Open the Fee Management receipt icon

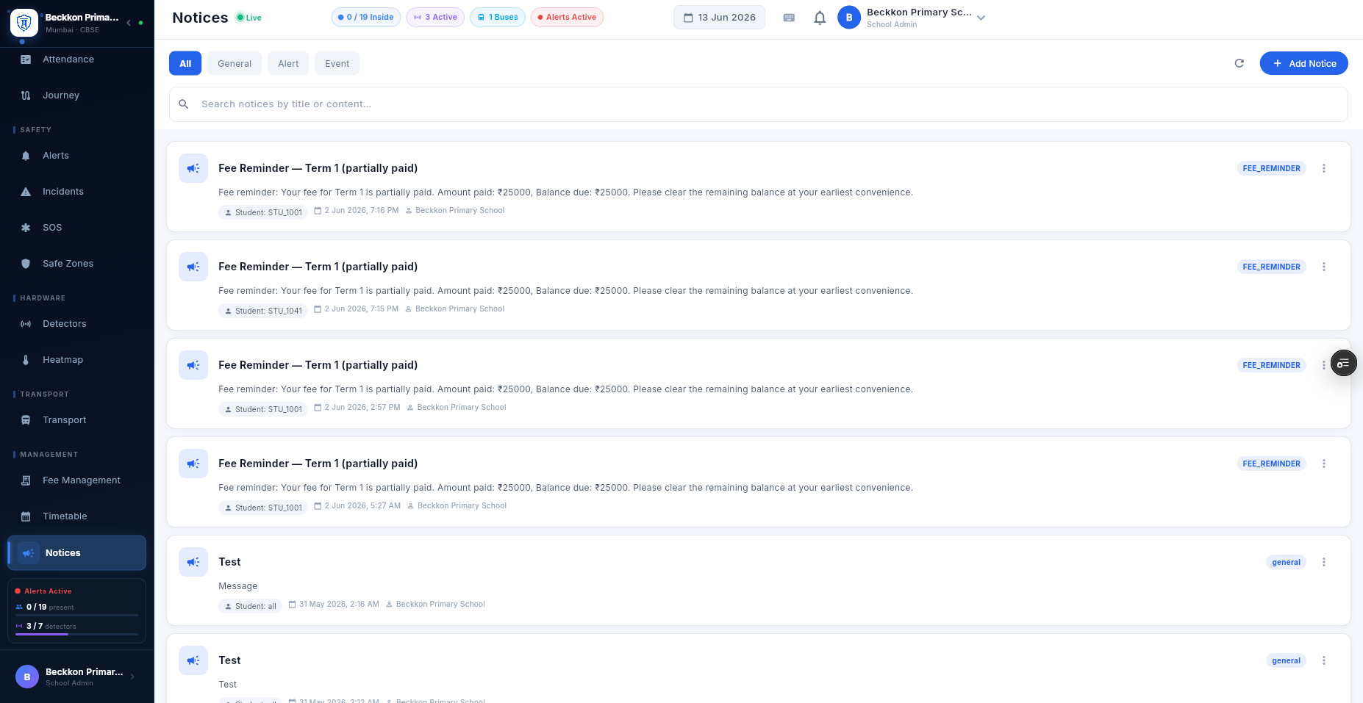tap(26, 480)
